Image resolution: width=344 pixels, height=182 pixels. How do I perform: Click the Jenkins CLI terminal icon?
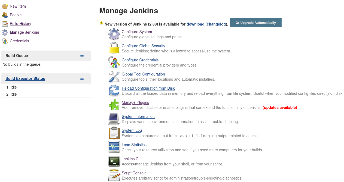click(x=114, y=161)
